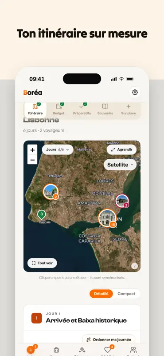164x356 pixels.
Task: Open the heart wishlist tab in bottom bar
Action: tap(107, 350)
